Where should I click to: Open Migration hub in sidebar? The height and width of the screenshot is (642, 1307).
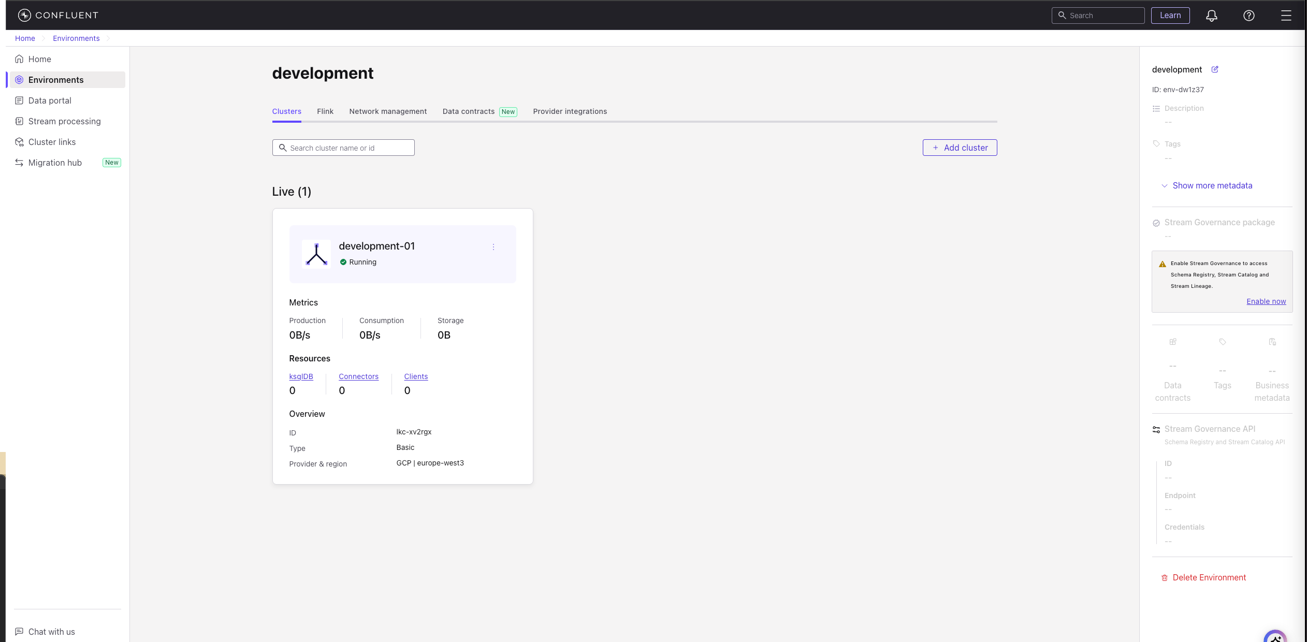(x=67, y=163)
